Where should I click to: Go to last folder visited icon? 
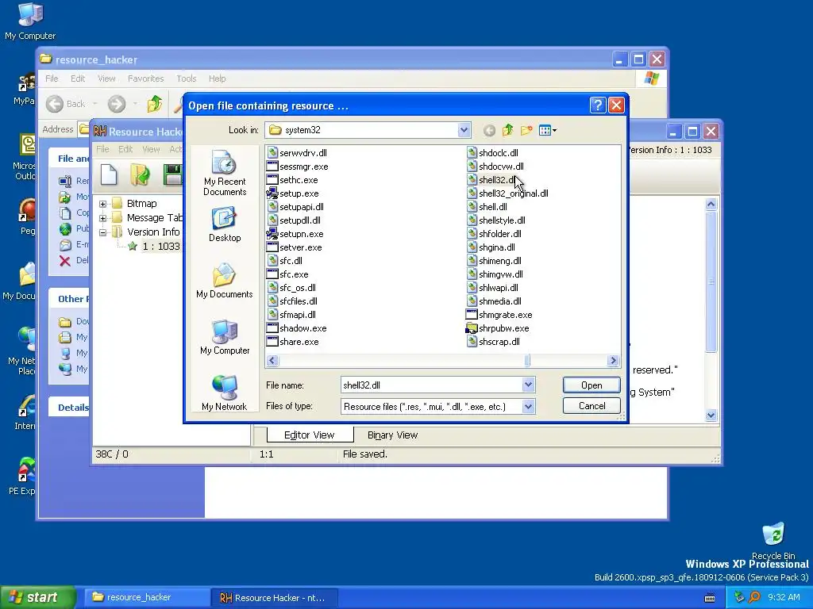(489, 131)
